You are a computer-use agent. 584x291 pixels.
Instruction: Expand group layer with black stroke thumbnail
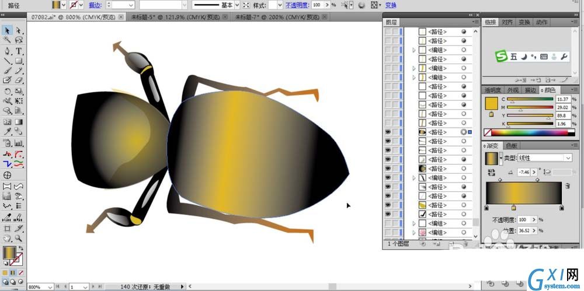414,178
